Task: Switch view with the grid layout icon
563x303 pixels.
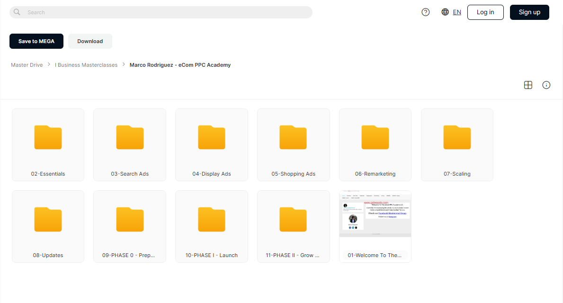Action: pyautogui.click(x=528, y=85)
